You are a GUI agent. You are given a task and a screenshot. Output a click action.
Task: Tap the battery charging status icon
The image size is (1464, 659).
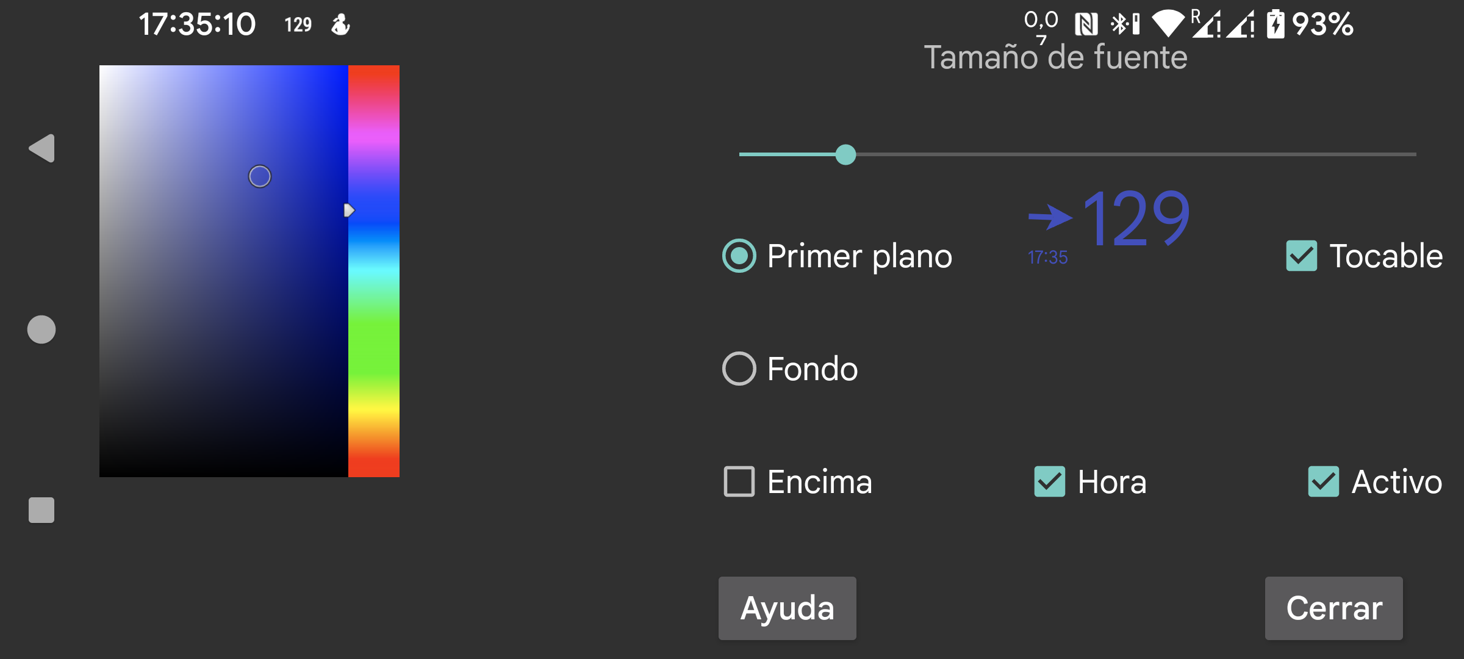(1276, 25)
